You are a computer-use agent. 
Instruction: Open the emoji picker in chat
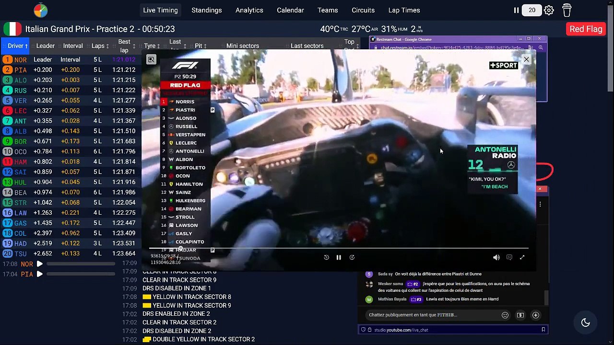click(x=505, y=315)
